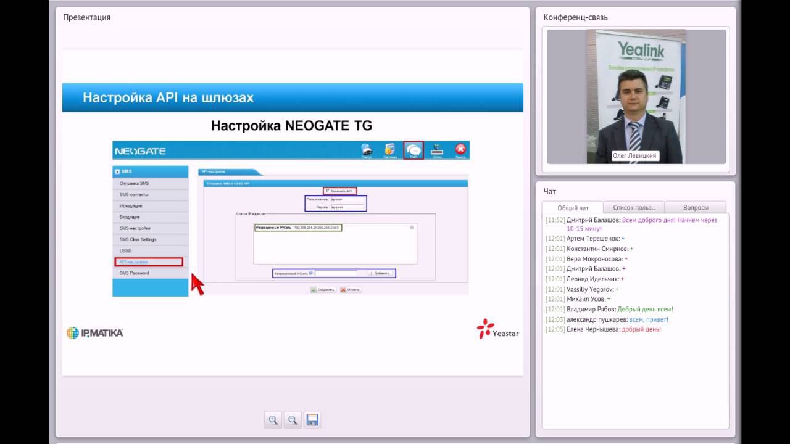The image size is (790, 444).
Task: Open API настройки in the sidebar
Action: pyautogui.click(x=149, y=262)
